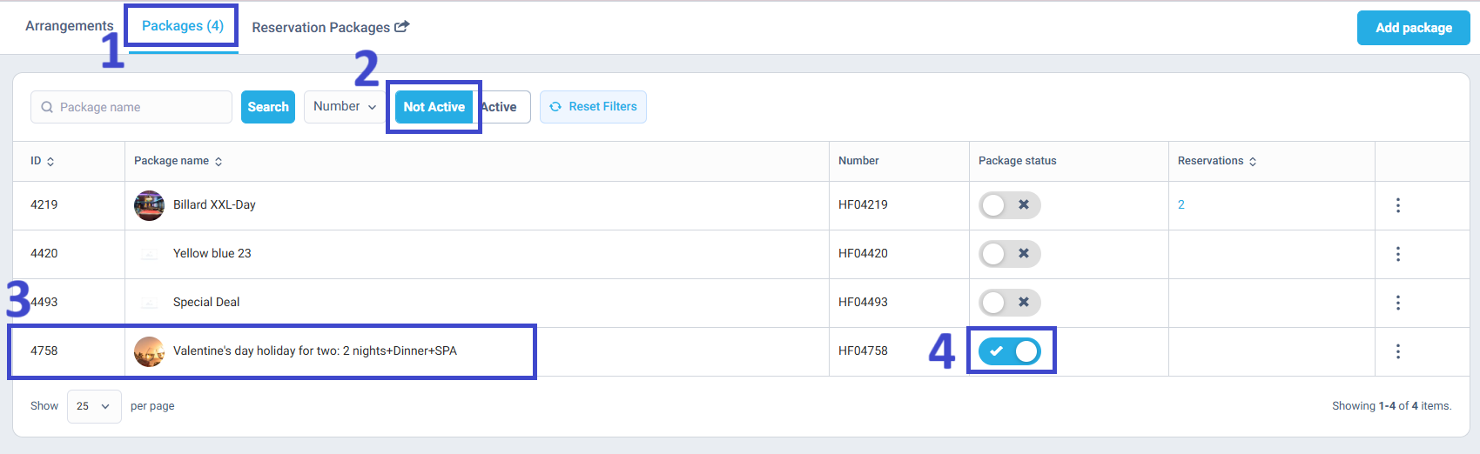This screenshot has width=1480, height=454.
Task: Click Reset Filters
Action: tap(593, 107)
